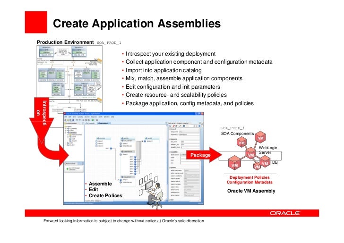Collapse the Scalability section in Property Inspector
The height and width of the screenshot is (243, 344).
[170, 152]
